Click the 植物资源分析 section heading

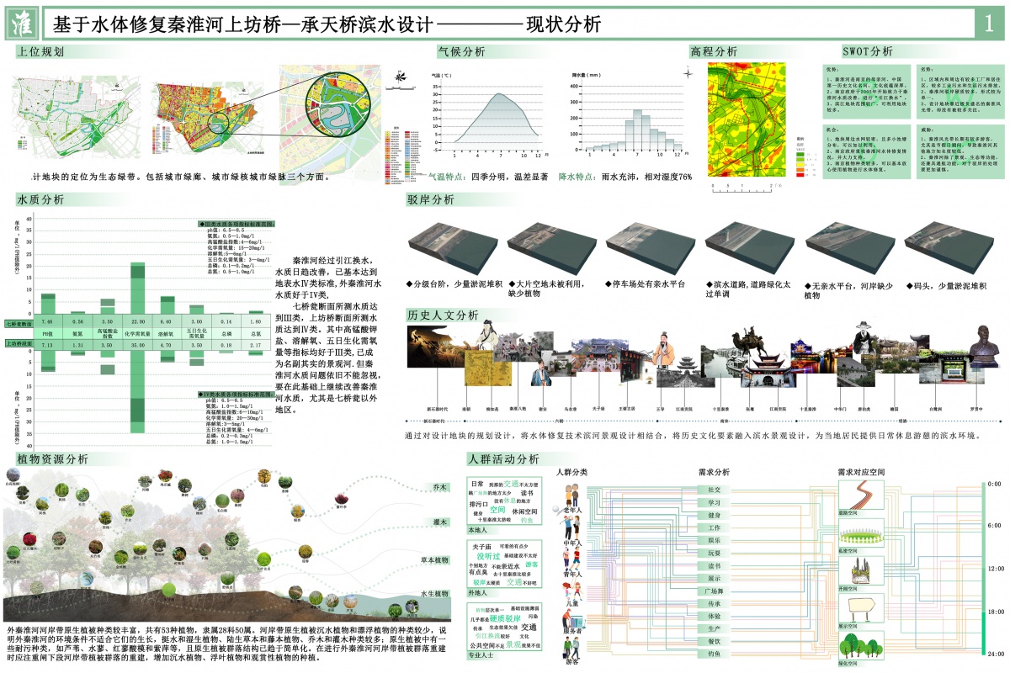(x=52, y=458)
